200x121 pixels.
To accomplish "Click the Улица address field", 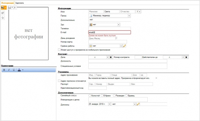I will (121, 75).
